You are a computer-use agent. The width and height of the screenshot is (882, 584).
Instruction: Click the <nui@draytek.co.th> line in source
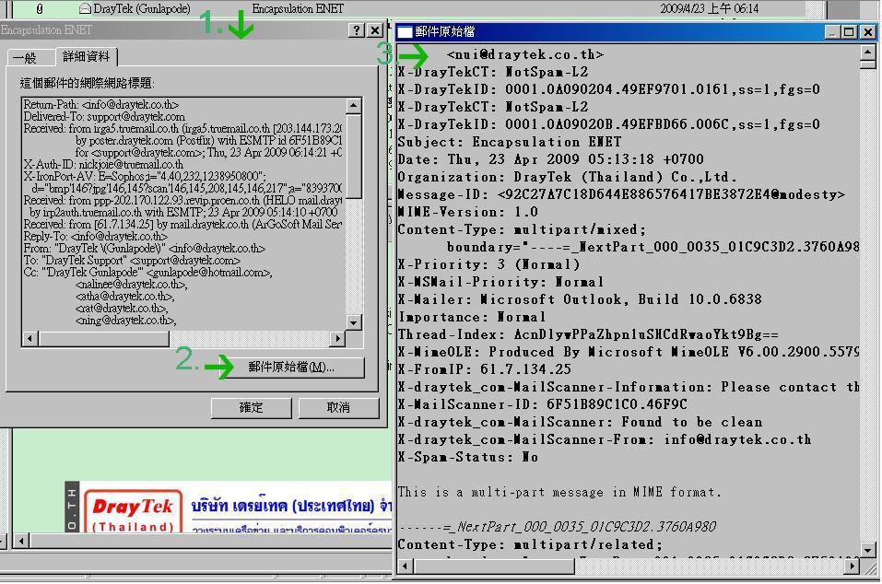pyautogui.click(x=524, y=54)
